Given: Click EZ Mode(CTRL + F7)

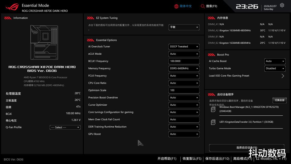Looking at the screenshot, I should 271,159.
